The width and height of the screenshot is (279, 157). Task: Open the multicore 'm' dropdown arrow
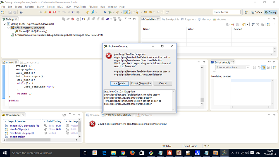pyautogui.click(x=111, y=19)
